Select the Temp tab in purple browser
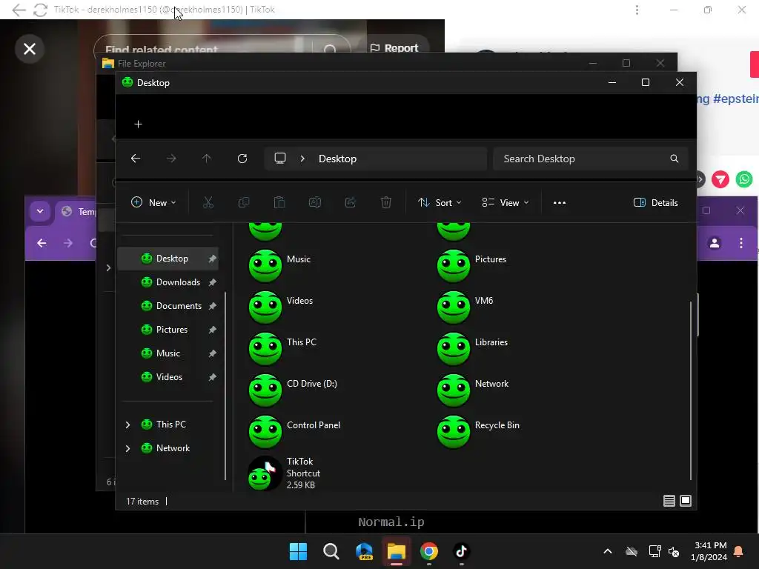This screenshot has width=759, height=569. click(79, 211)
